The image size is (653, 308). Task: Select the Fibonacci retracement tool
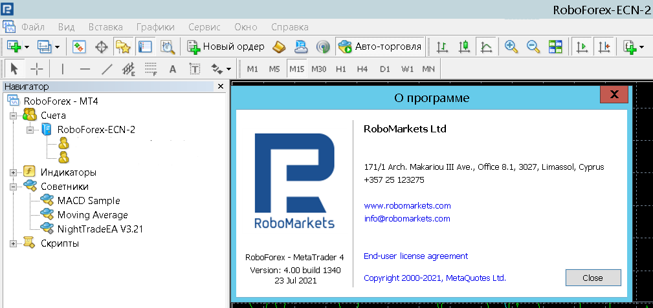151,68
